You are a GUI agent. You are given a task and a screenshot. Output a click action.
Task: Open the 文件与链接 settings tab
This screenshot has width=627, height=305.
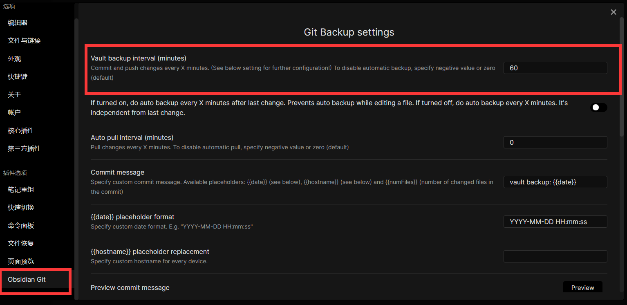click(24, 41)
